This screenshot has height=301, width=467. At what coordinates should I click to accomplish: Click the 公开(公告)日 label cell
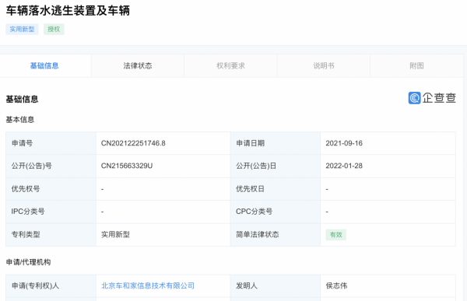click(276, 166)
